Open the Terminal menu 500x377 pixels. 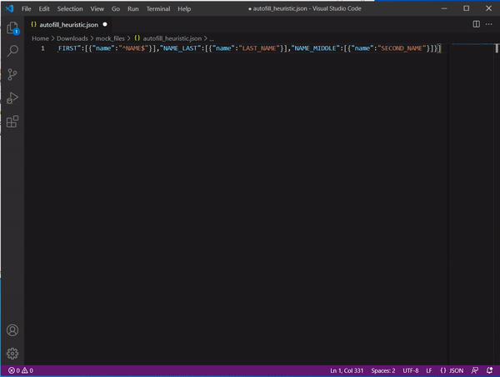[158, 8]
